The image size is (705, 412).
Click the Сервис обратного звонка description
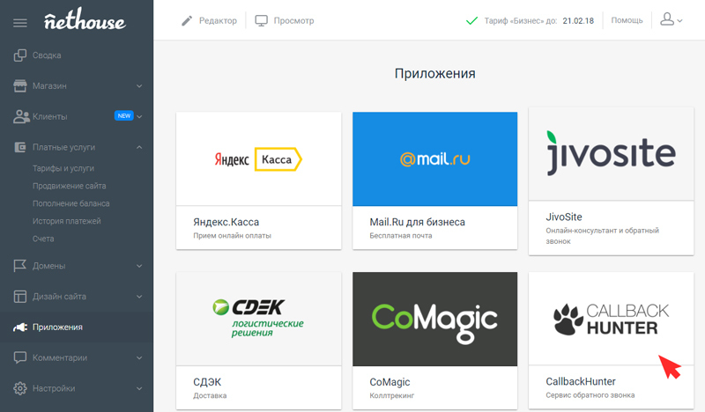coord(590,395)
